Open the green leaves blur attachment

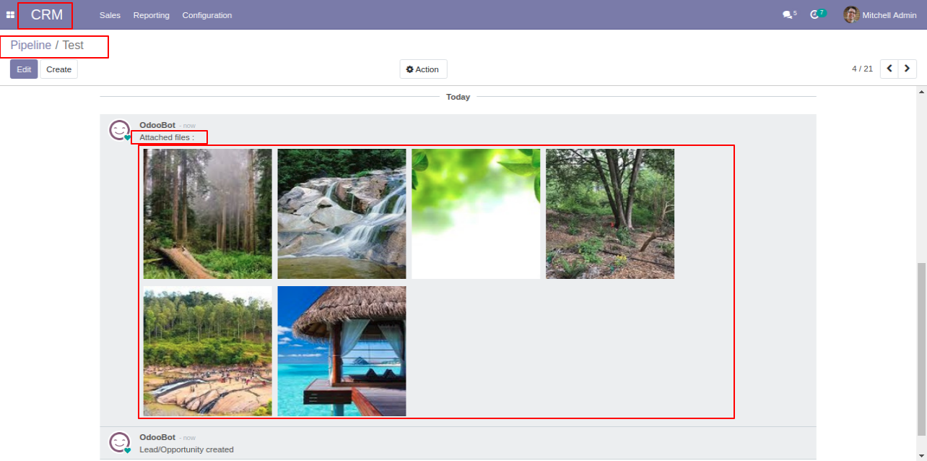coord(476,214)
